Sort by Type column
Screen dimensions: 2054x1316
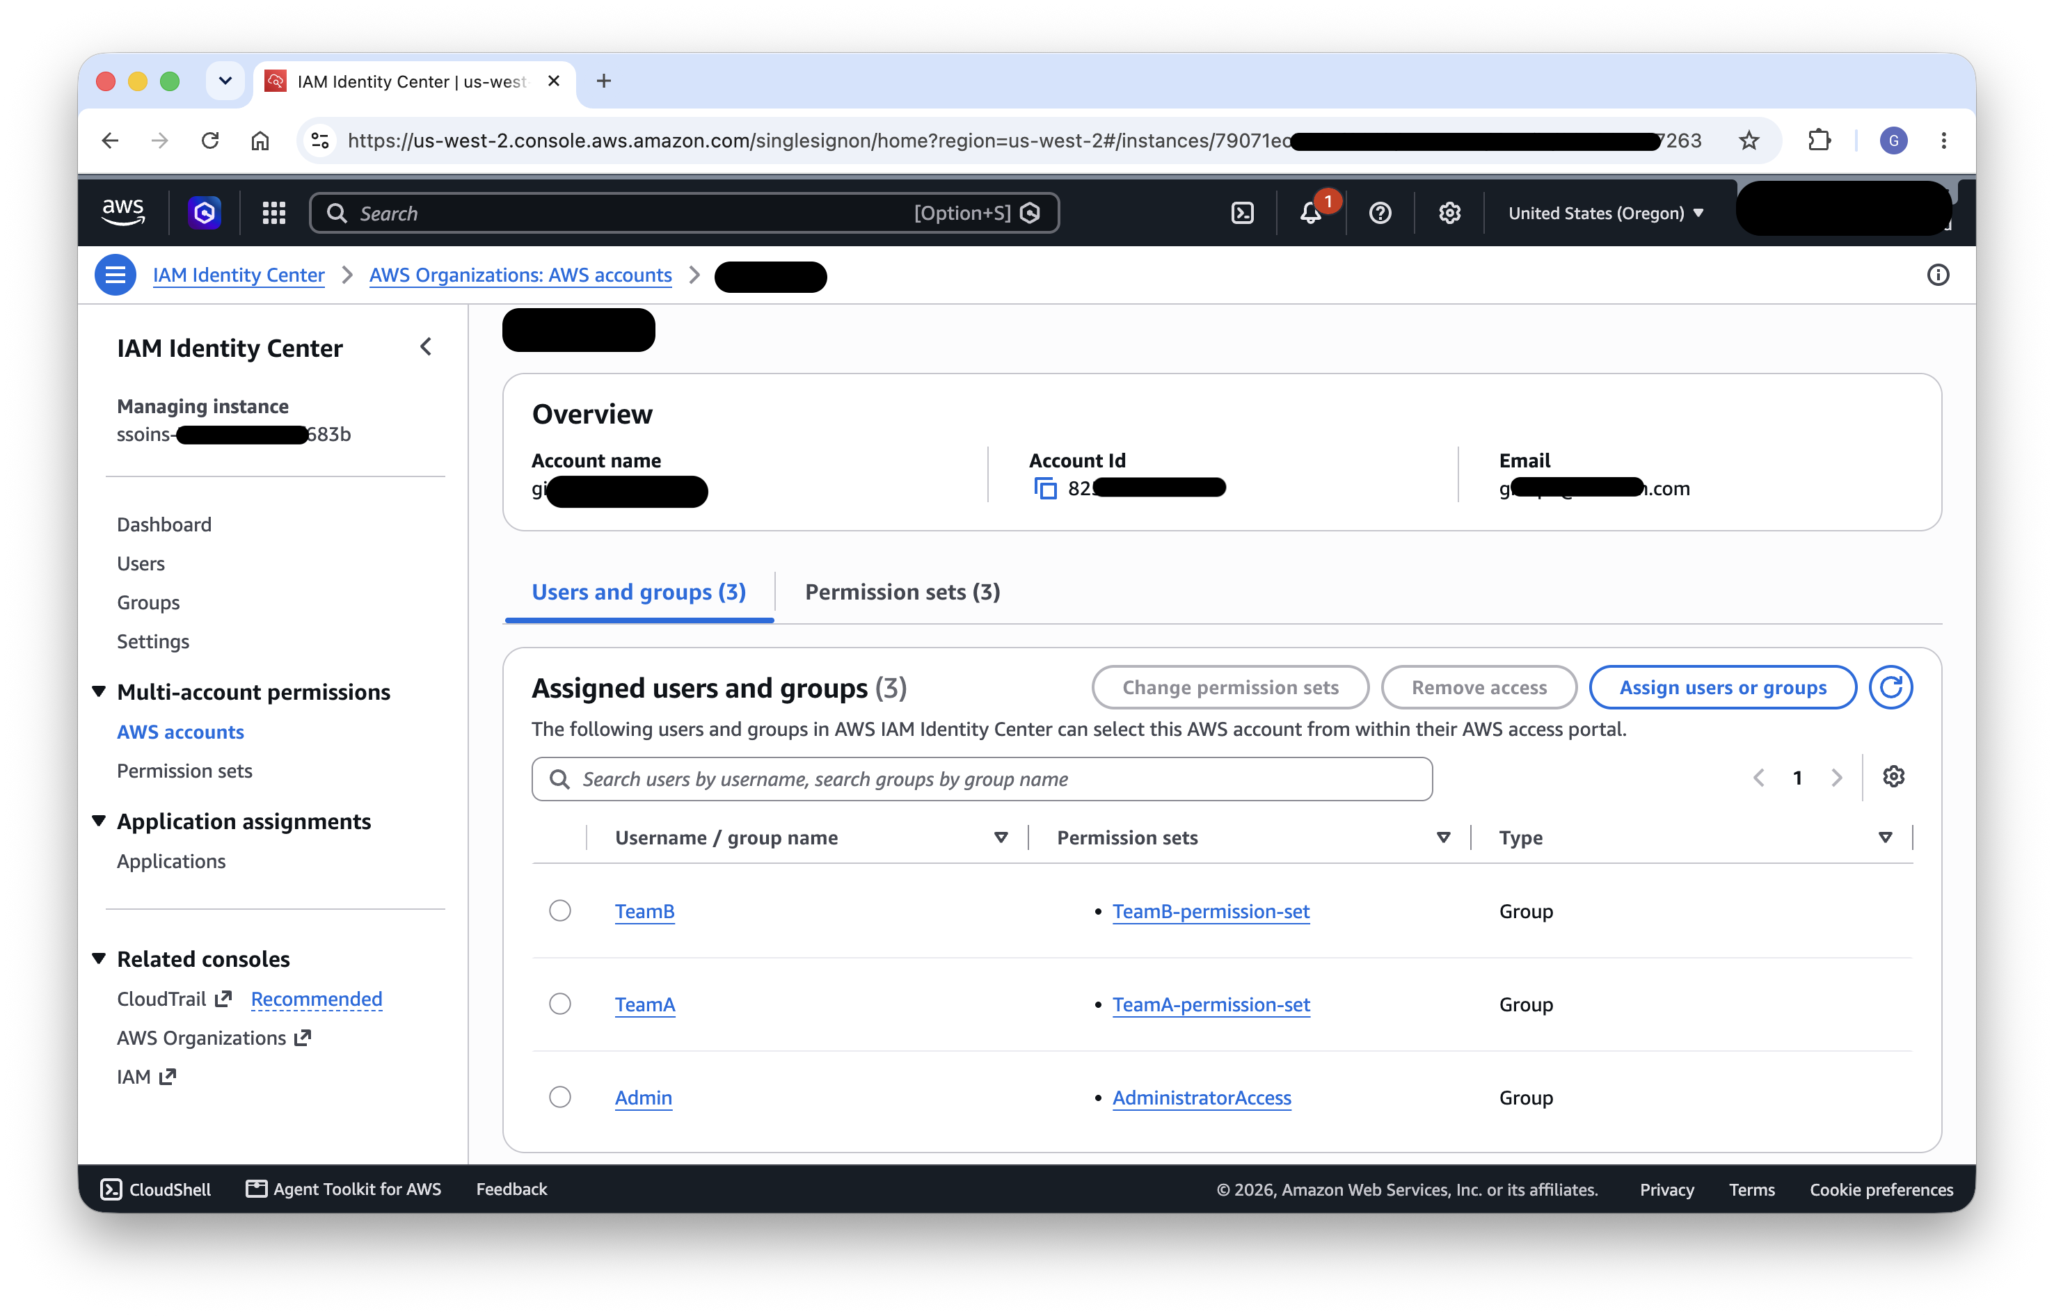[1884, 837]
